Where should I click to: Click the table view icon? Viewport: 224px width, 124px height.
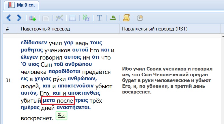pyautogui.click(x=72, y=18)
